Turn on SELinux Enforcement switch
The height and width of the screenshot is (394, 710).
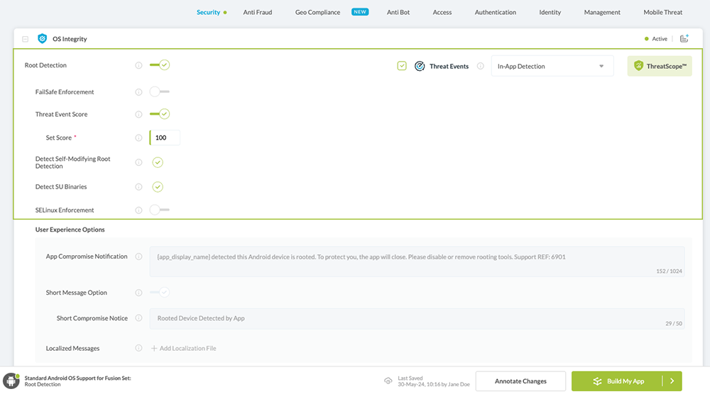coord(159,210)
